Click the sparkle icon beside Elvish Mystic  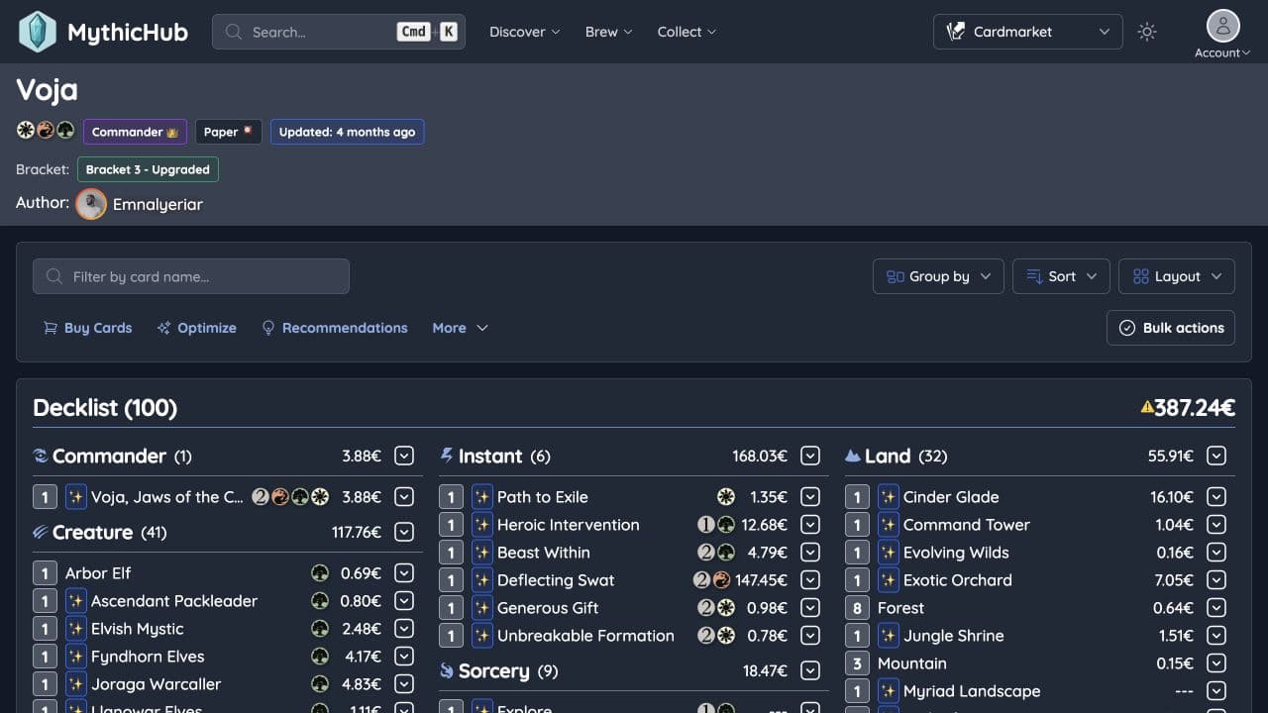click(76, 629)
